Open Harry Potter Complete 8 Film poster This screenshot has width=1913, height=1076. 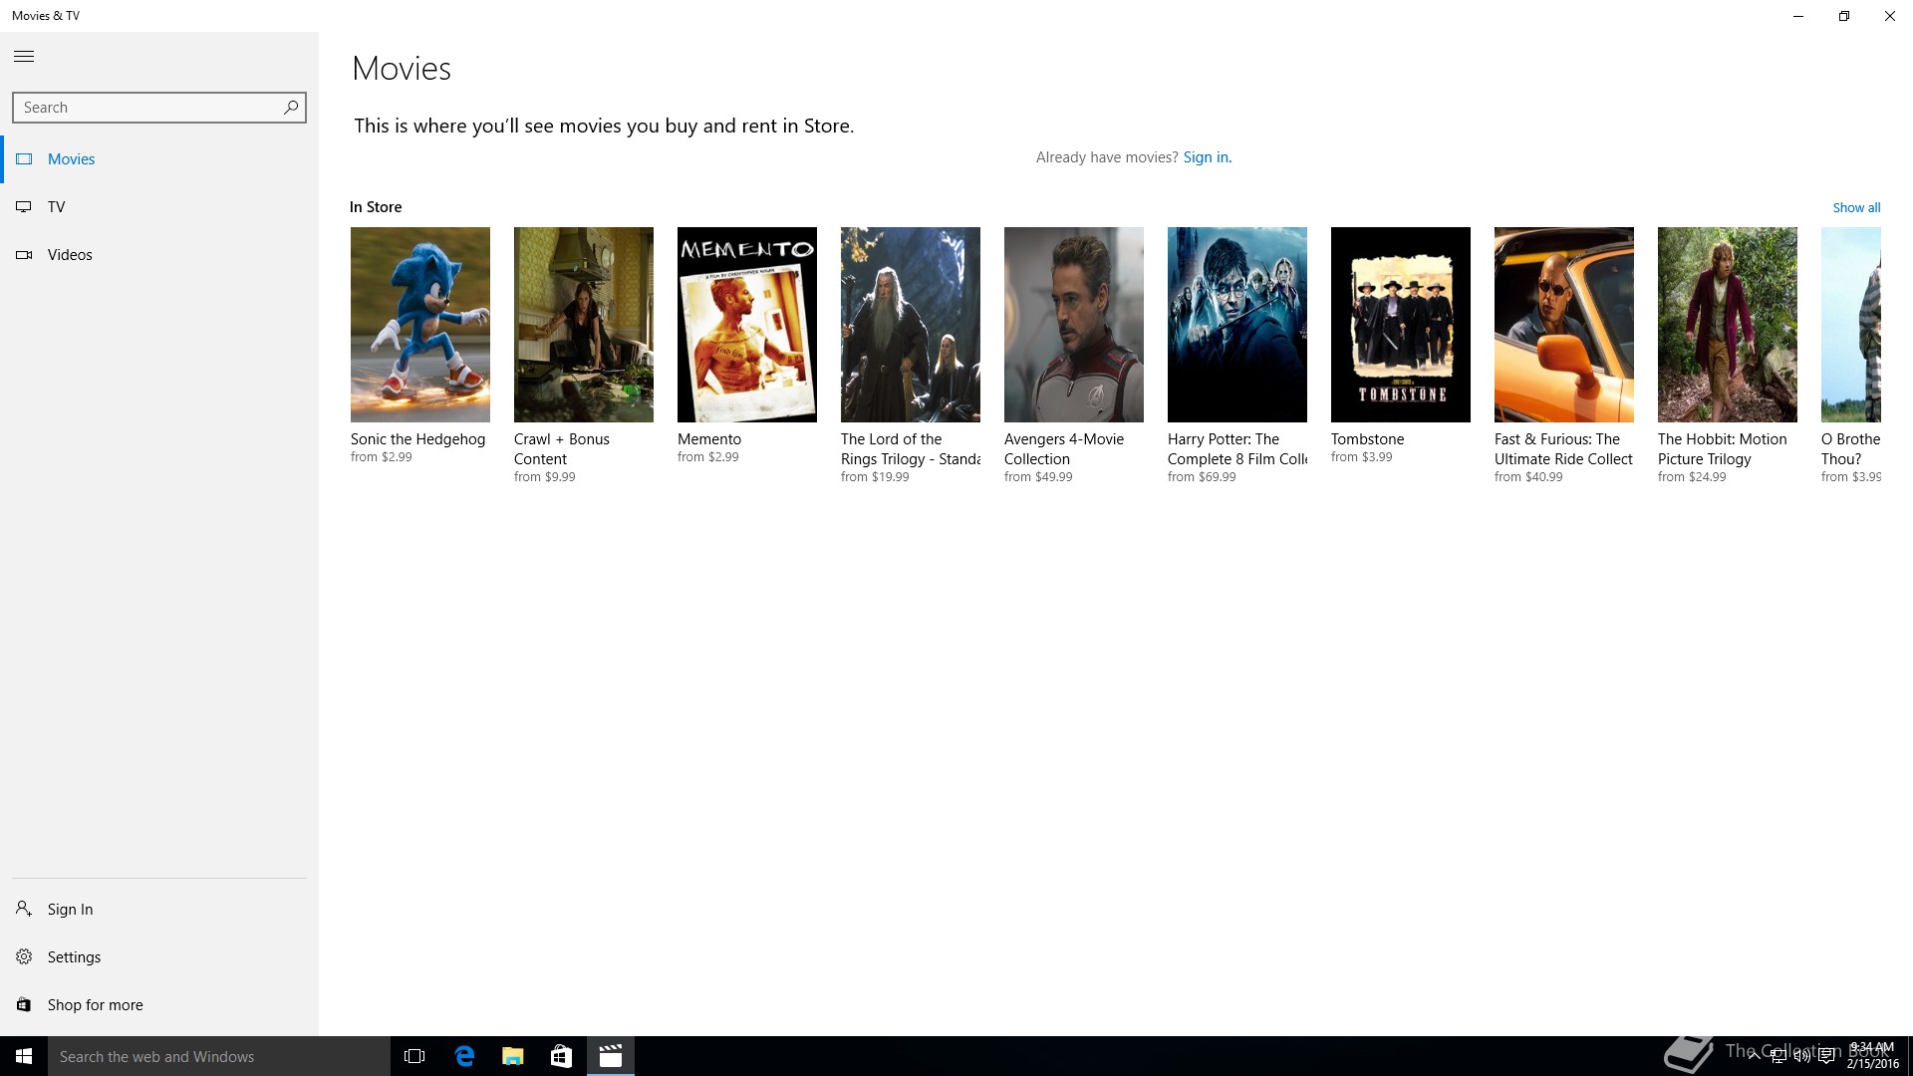pos(1237,325)
